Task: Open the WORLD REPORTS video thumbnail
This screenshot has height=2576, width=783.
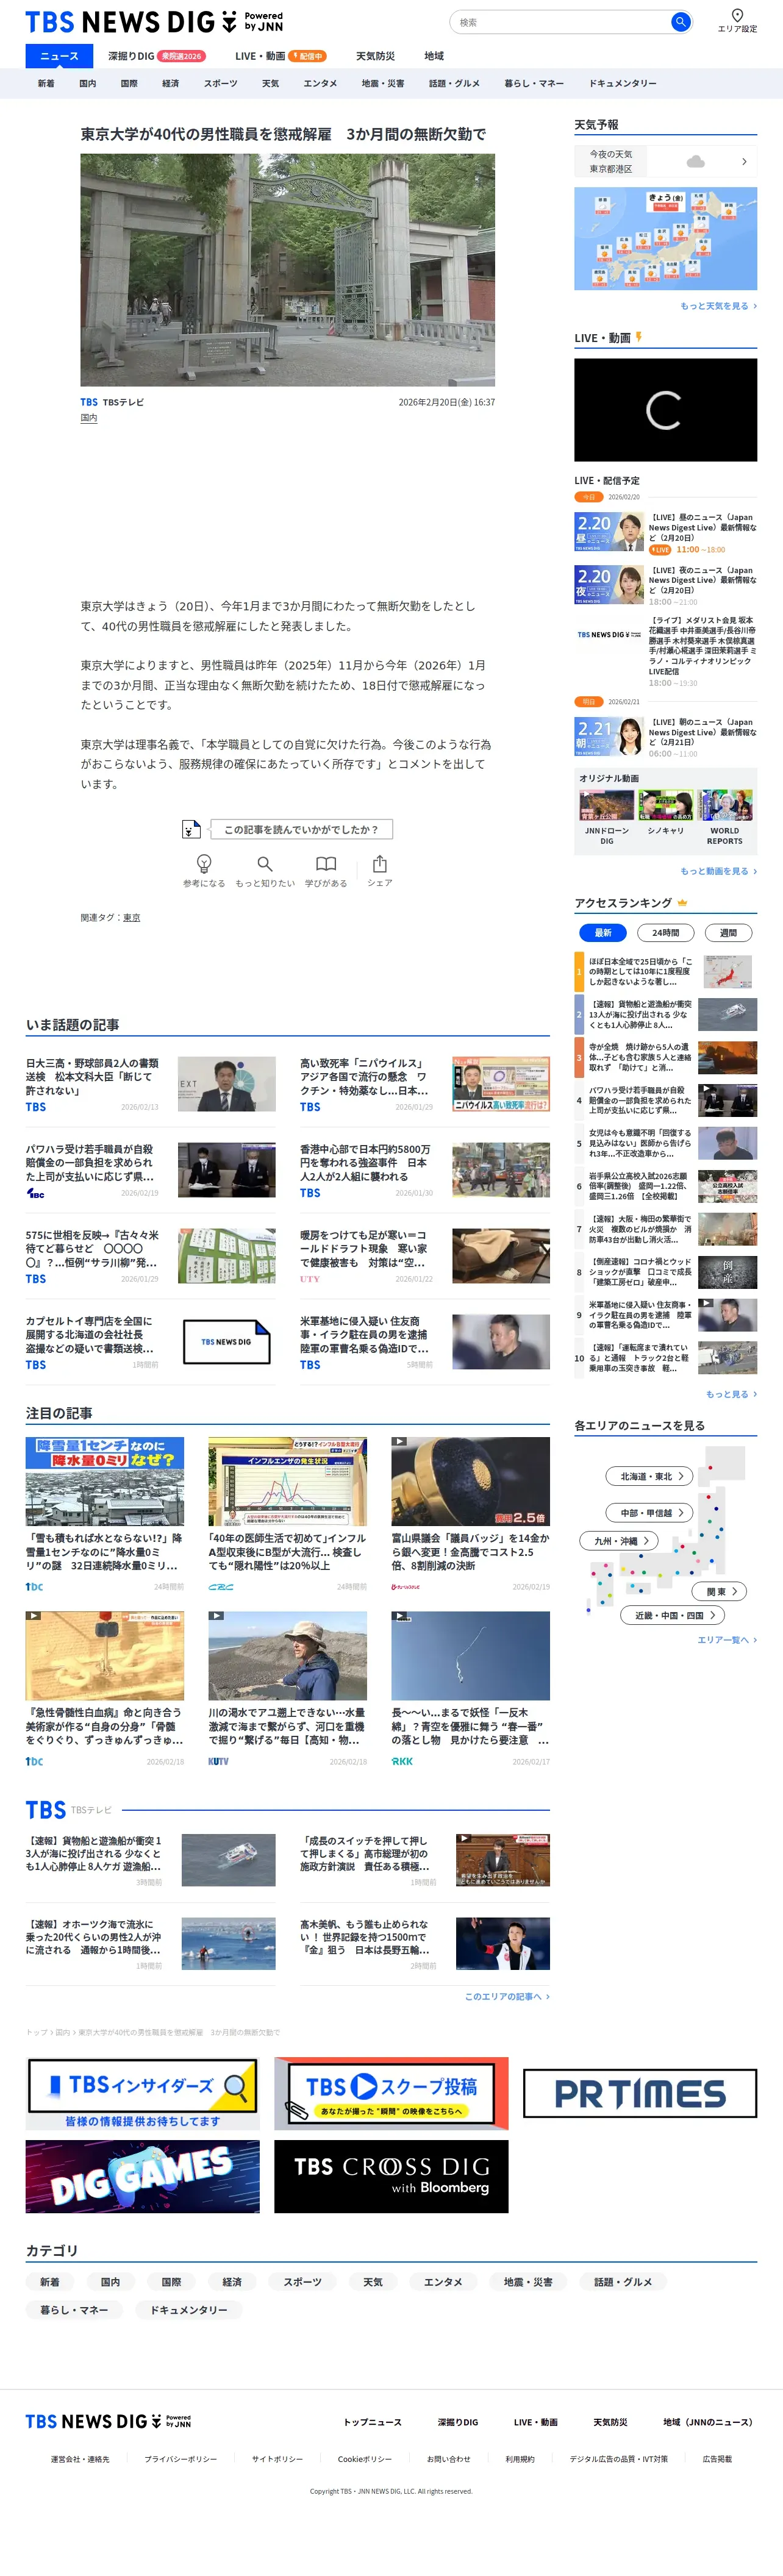Action: (725, 805)
